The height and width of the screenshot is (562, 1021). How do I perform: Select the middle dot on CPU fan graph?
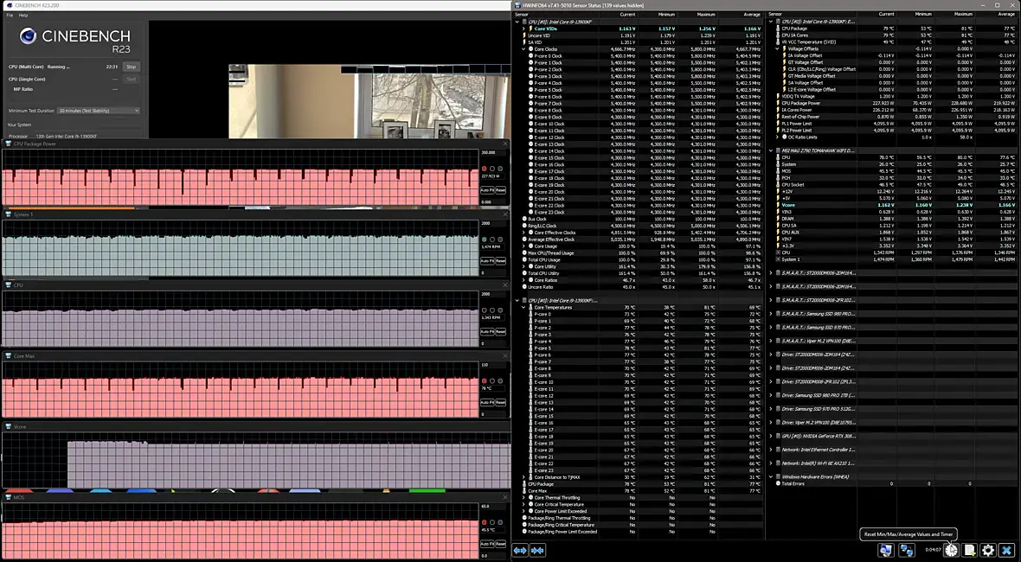click(491, 310)
